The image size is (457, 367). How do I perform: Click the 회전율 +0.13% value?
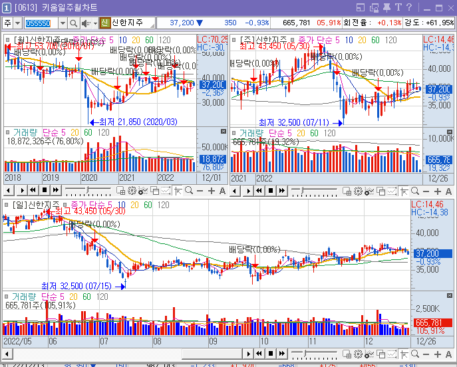point(389,23)
